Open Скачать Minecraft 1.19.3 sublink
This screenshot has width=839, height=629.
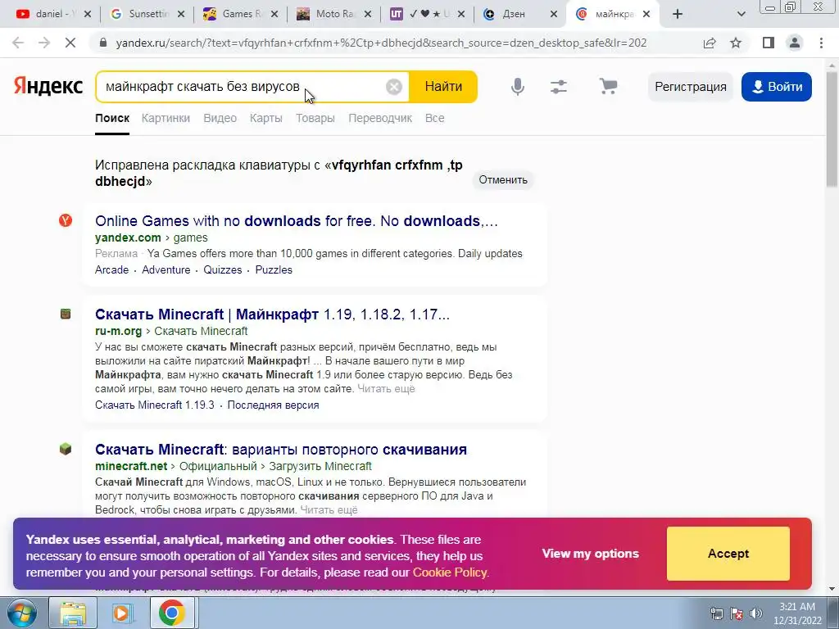tap(155, 405)
